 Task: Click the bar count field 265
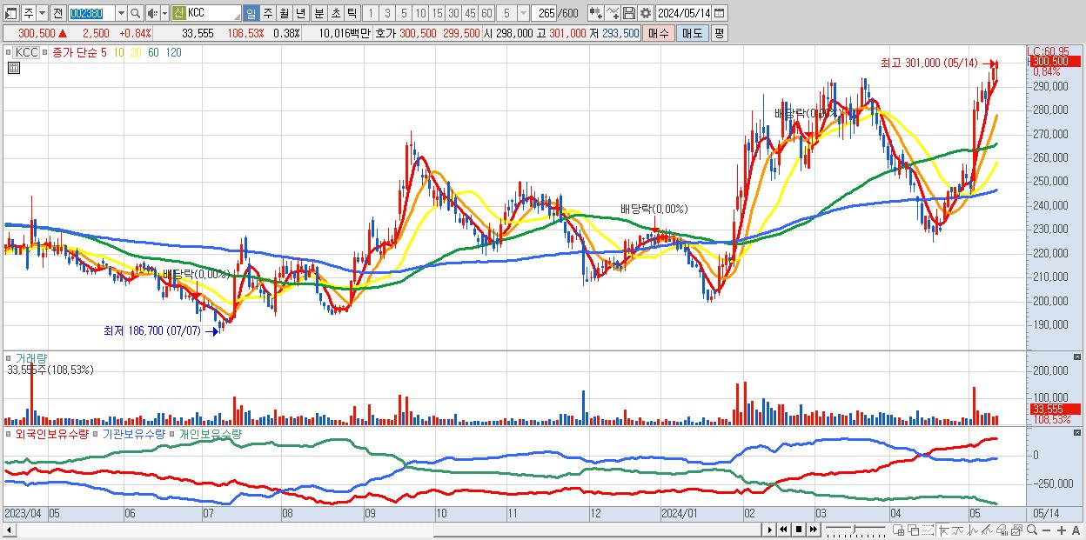point(544,13)
